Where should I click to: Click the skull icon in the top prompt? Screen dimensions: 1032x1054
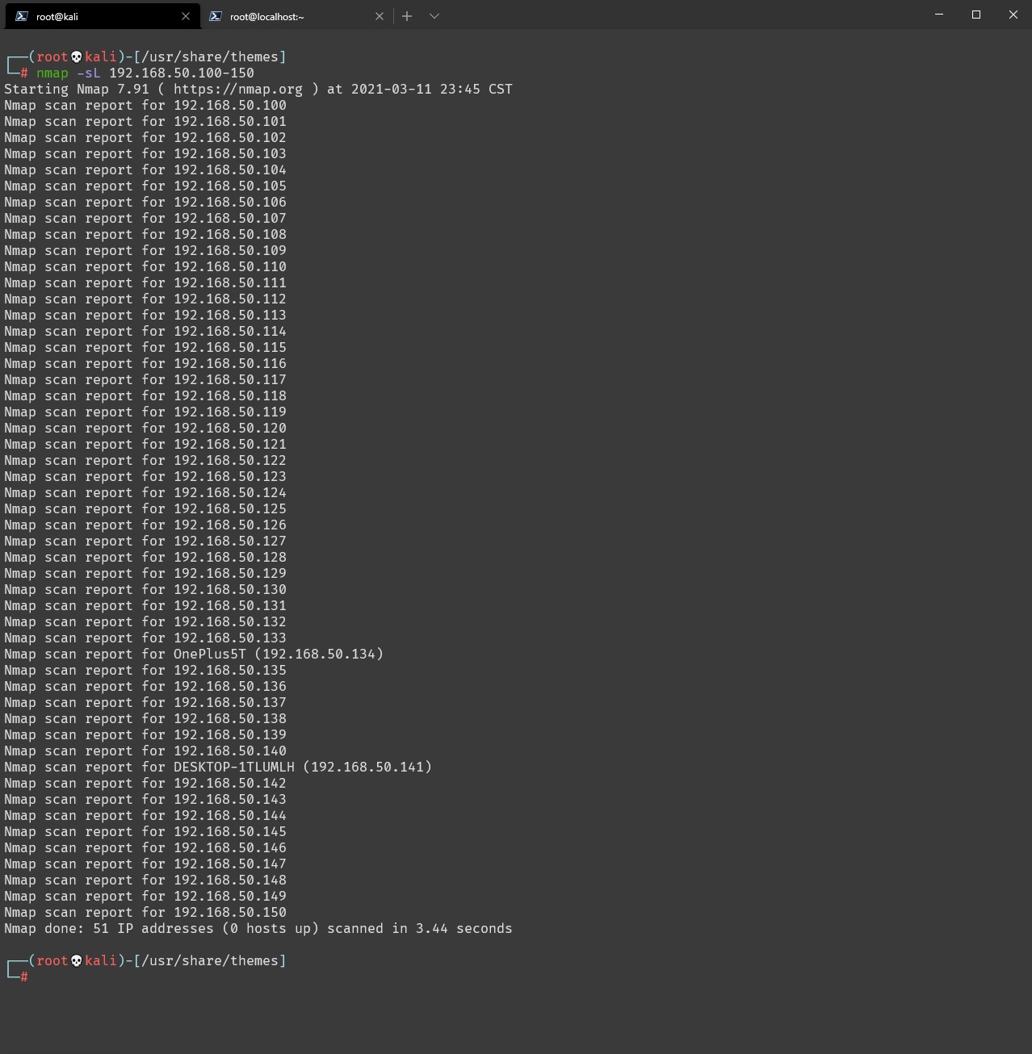[x=77, y=56]
